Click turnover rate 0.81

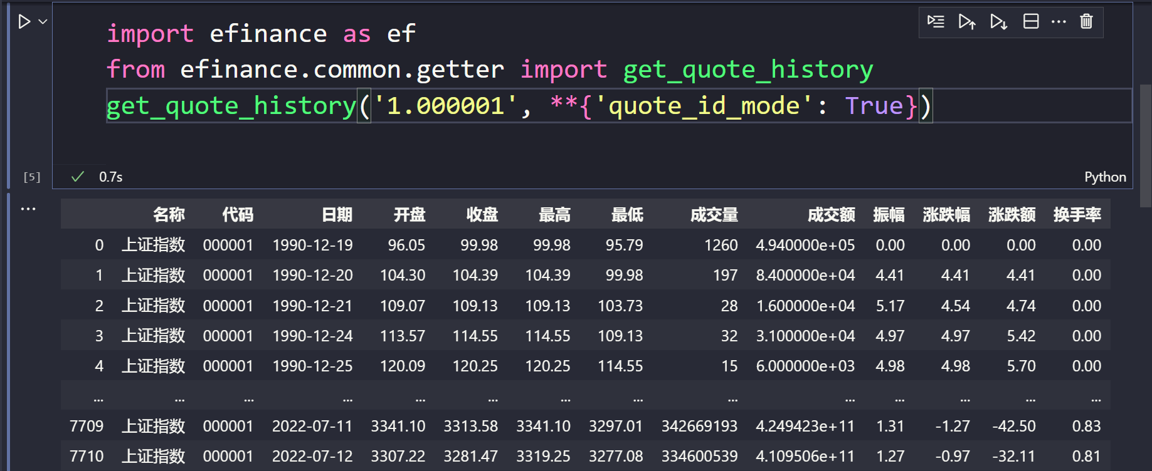[x=1087, y=456]
